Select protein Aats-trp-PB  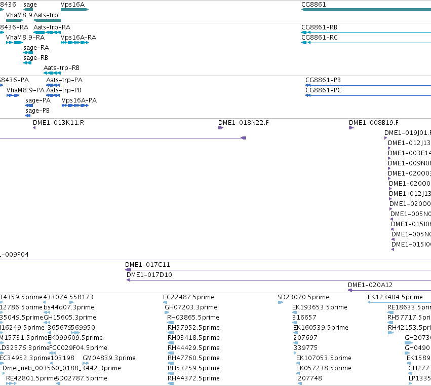53,95
